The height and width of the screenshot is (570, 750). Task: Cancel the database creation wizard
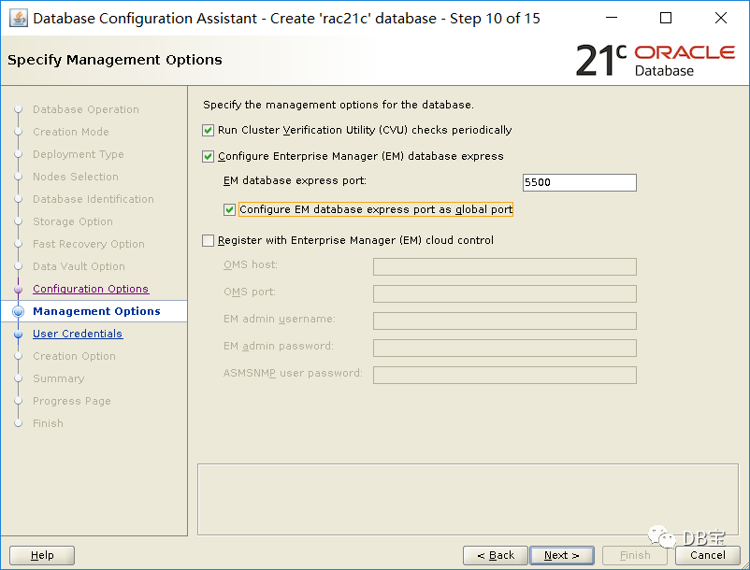coord(707,555)
